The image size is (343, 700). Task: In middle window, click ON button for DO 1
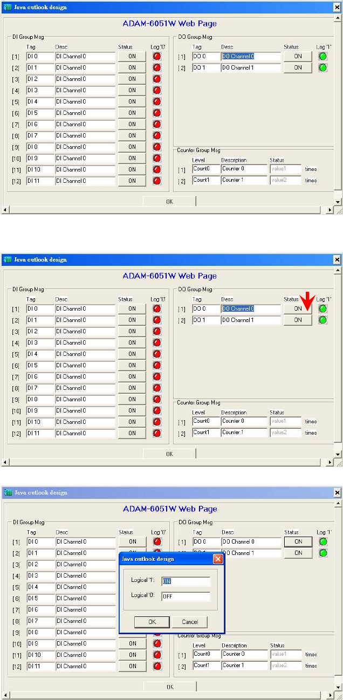click(x=298, y=320)
